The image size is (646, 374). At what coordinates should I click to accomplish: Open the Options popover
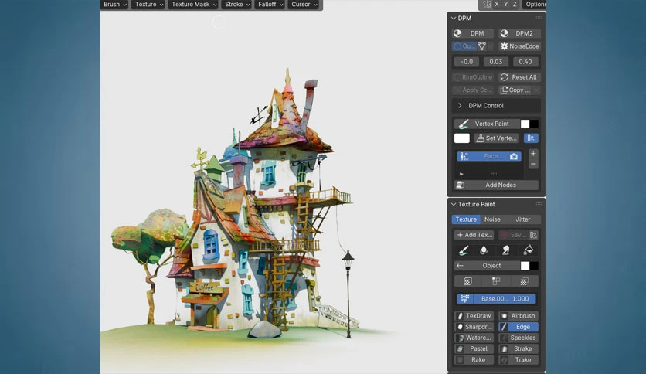pos(535,4)
